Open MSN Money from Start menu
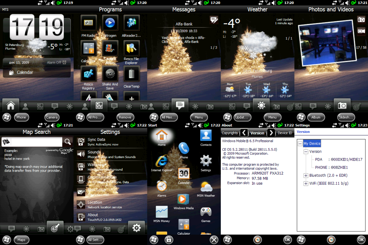This screenshot has height=245, width=368. [x=162, y=214]
